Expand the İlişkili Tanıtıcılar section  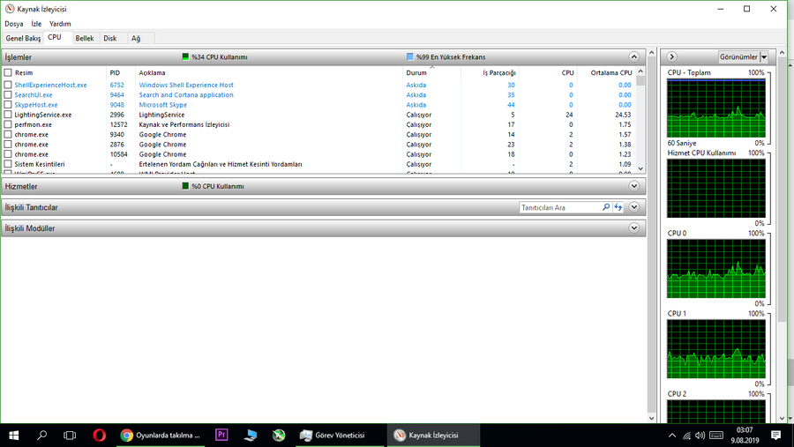[633, 207]
